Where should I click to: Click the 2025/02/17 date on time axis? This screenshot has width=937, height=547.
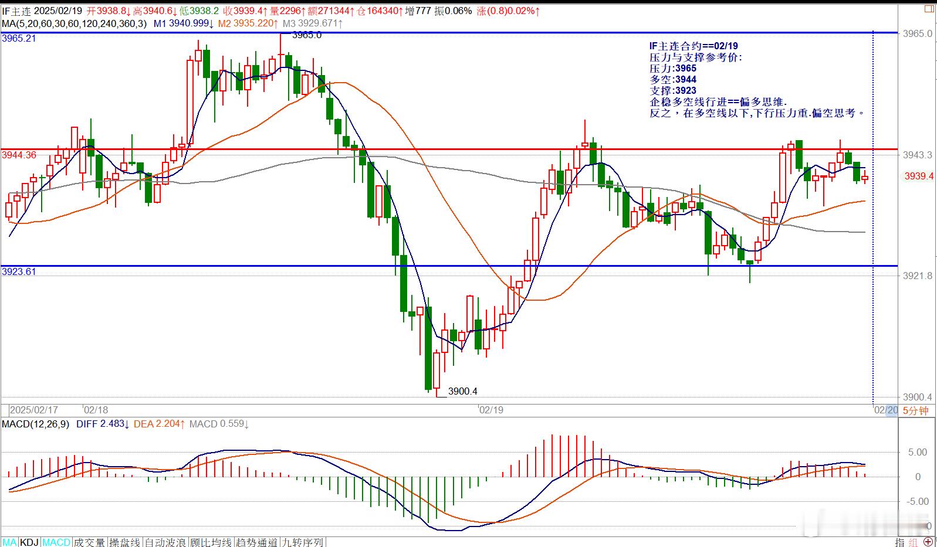point(34,410)
